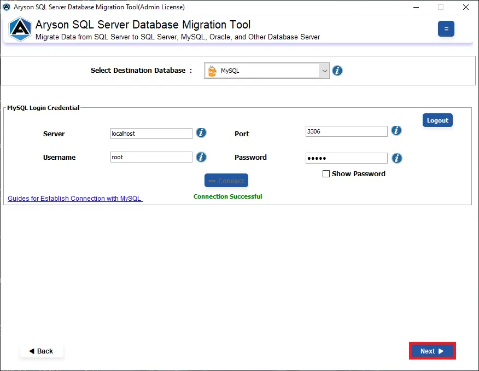Close the application window
This screenshot has width=479, height=371.
point(465,7)
